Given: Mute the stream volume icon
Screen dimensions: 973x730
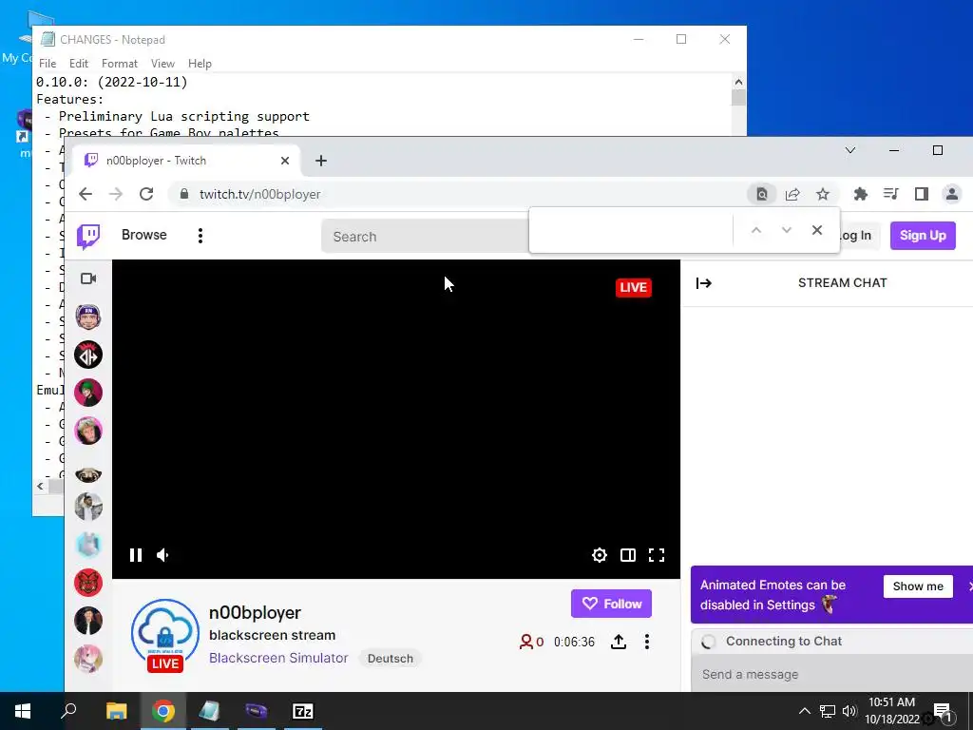Looking at the screenshot, I should point(163,555).
